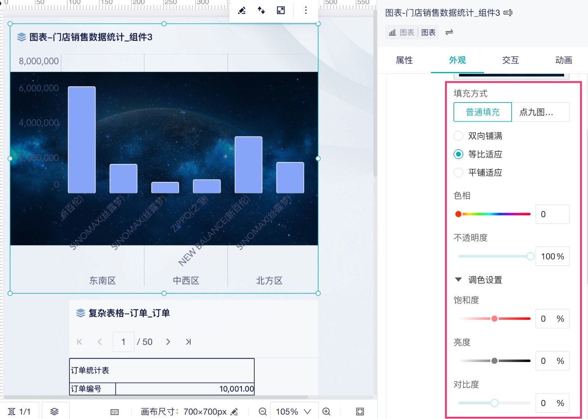Edit canvas size with pencil icon

coord(234,412)
